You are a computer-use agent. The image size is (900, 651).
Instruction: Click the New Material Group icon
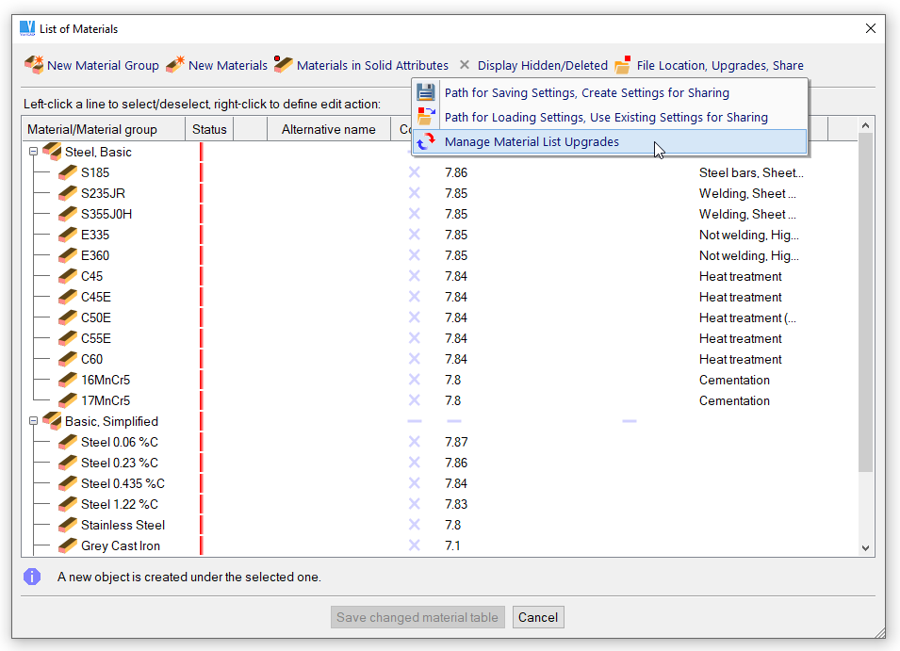tap(34, 65)
